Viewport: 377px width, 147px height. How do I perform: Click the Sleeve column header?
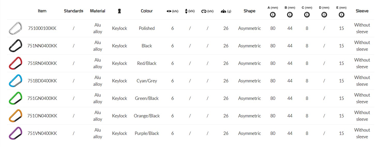tap(362, 11)
